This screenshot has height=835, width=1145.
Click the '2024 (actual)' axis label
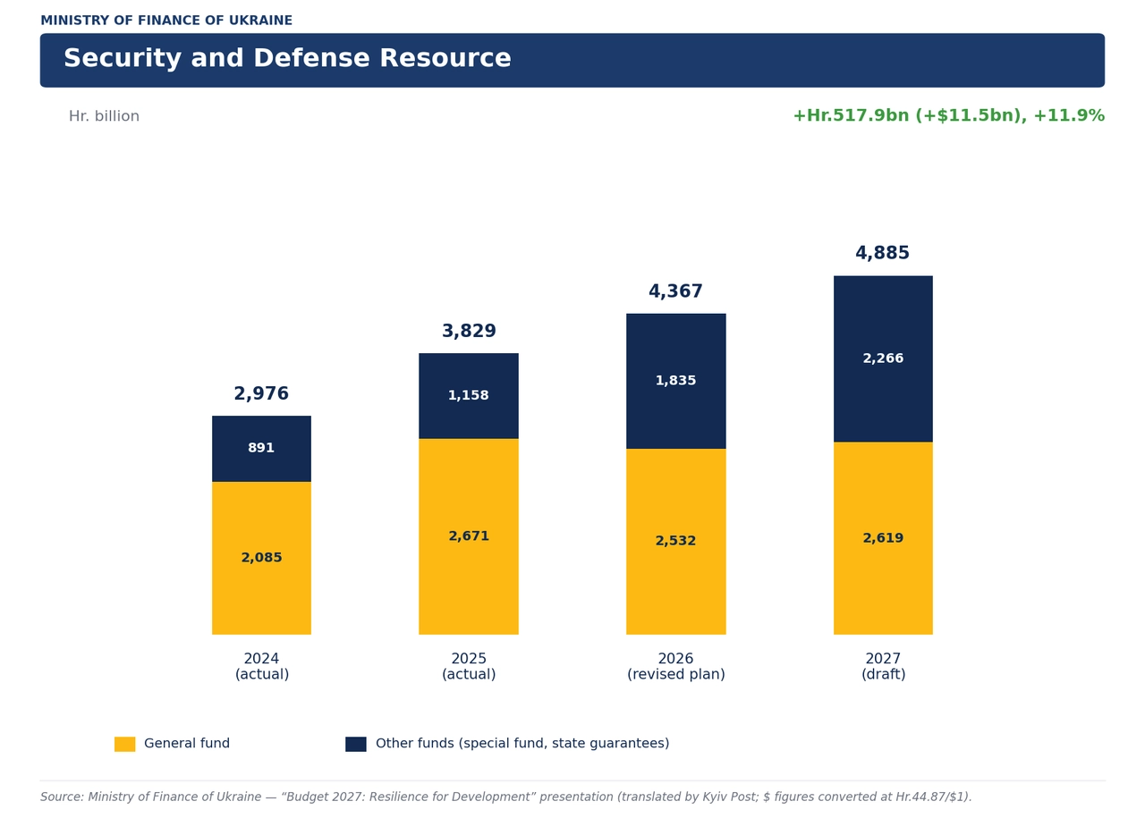pyautogui.click(x=262, y=667)
